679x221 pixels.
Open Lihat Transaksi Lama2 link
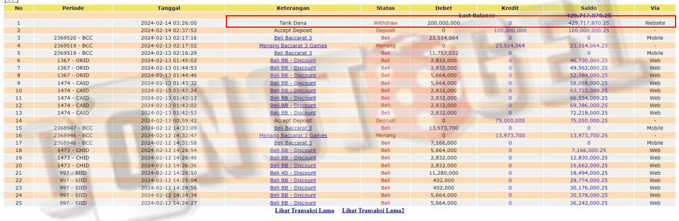[373, 211]
